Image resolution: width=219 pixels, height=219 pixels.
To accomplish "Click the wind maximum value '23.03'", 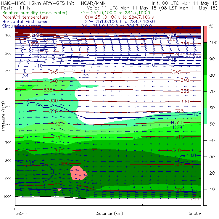I will [192, 55].
